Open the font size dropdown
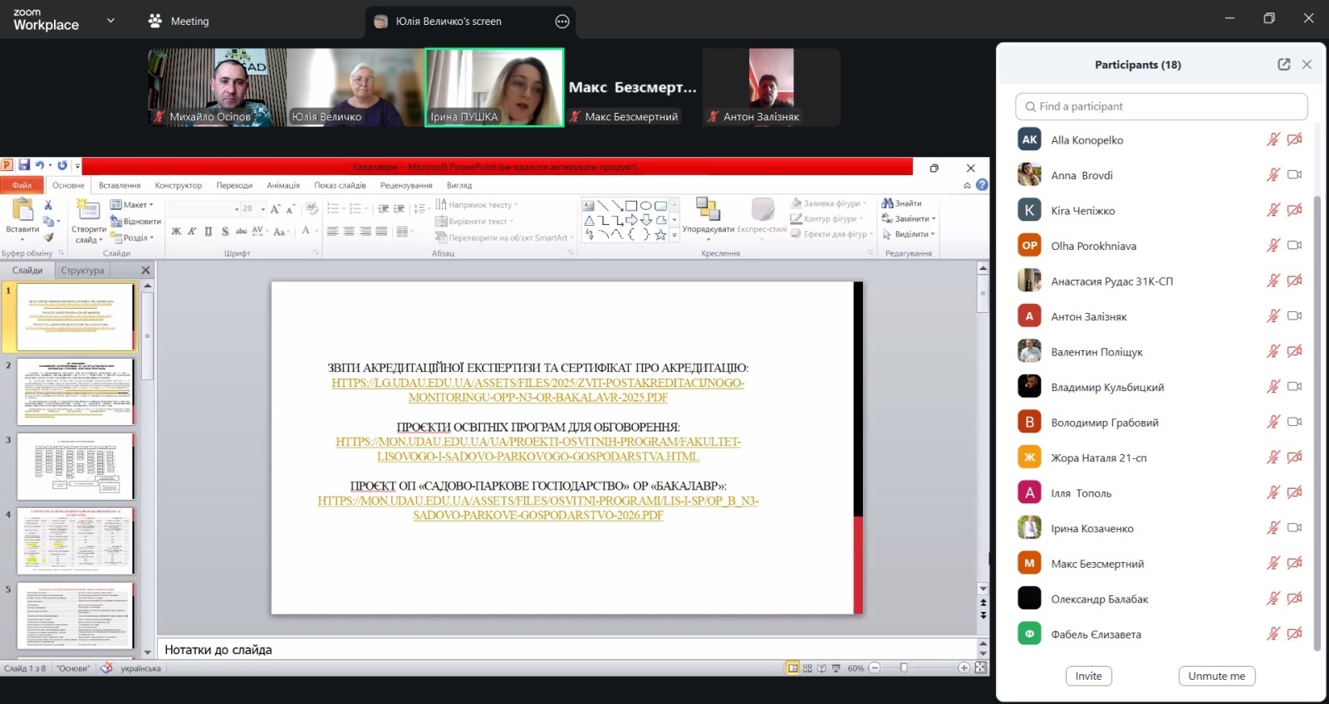The image size is (1329, 704). 237,209
